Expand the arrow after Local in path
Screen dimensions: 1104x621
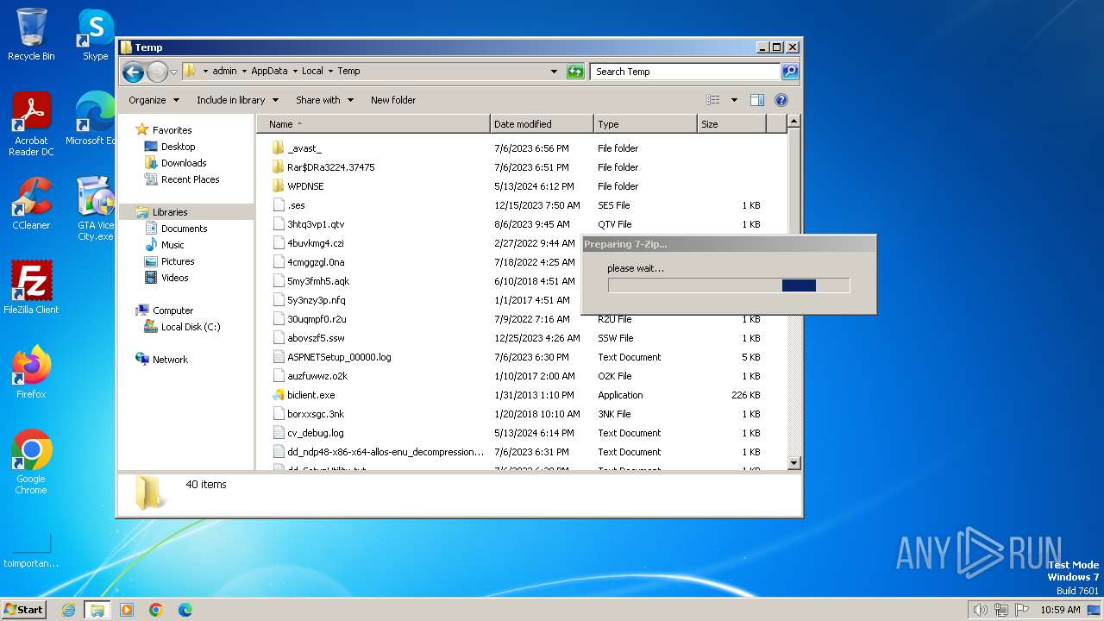[330, 72]
